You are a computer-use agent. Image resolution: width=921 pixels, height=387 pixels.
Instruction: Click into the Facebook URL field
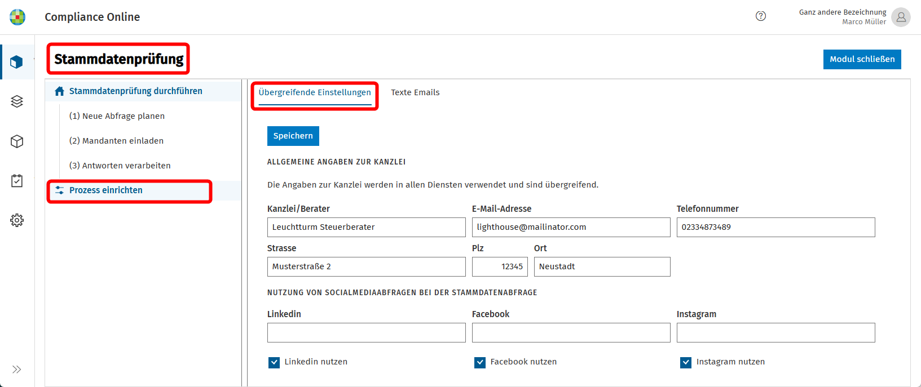tap(571, 332)
